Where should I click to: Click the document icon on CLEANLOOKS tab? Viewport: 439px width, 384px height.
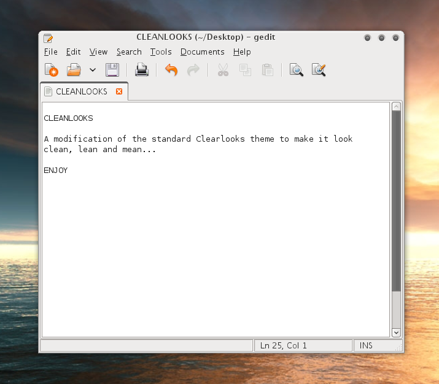pyautogui.click(x=48, y=91)
